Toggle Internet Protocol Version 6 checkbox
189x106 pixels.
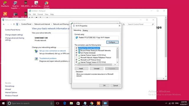(x=76, y=62)
